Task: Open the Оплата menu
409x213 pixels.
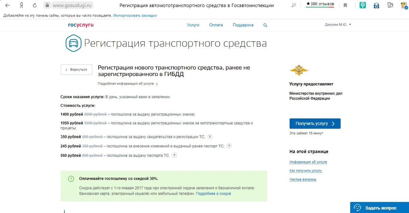Action: pyautogui.click(x=216, y=25)
